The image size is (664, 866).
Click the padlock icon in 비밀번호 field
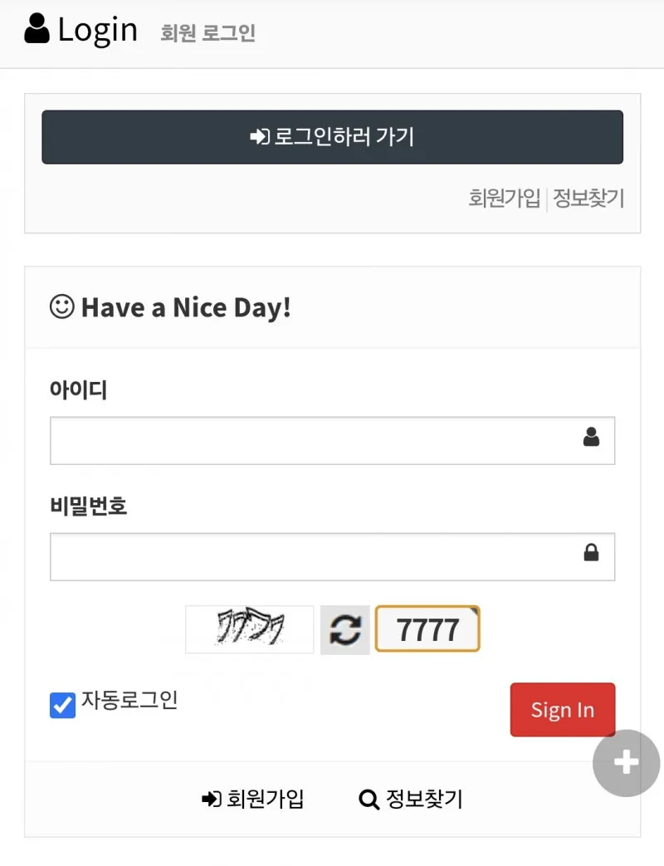(x=591, y=552)
